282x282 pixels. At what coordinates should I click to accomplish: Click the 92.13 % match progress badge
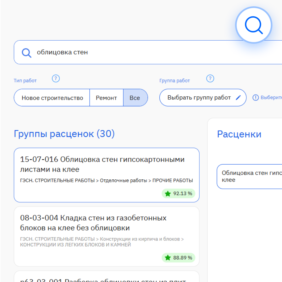point(179,194)
